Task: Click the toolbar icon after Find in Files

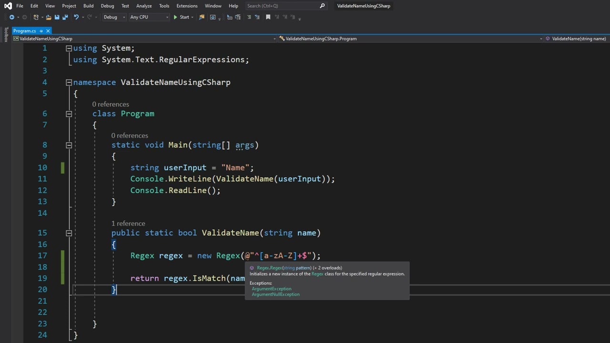Action: pyautogui.click(x=213, y=17)
